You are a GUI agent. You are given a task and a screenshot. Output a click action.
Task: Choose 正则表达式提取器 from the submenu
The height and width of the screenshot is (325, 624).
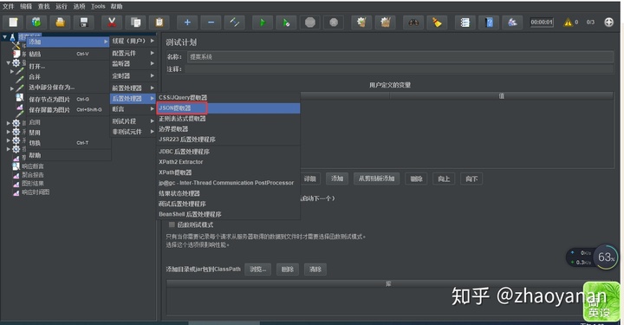click(228, 119)
